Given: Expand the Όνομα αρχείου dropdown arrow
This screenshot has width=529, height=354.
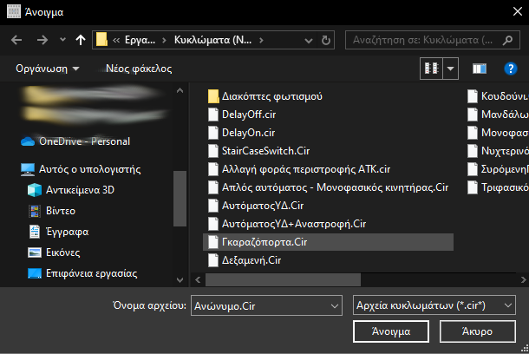Looking at the screenshot, I should click(x=336, y=305).
